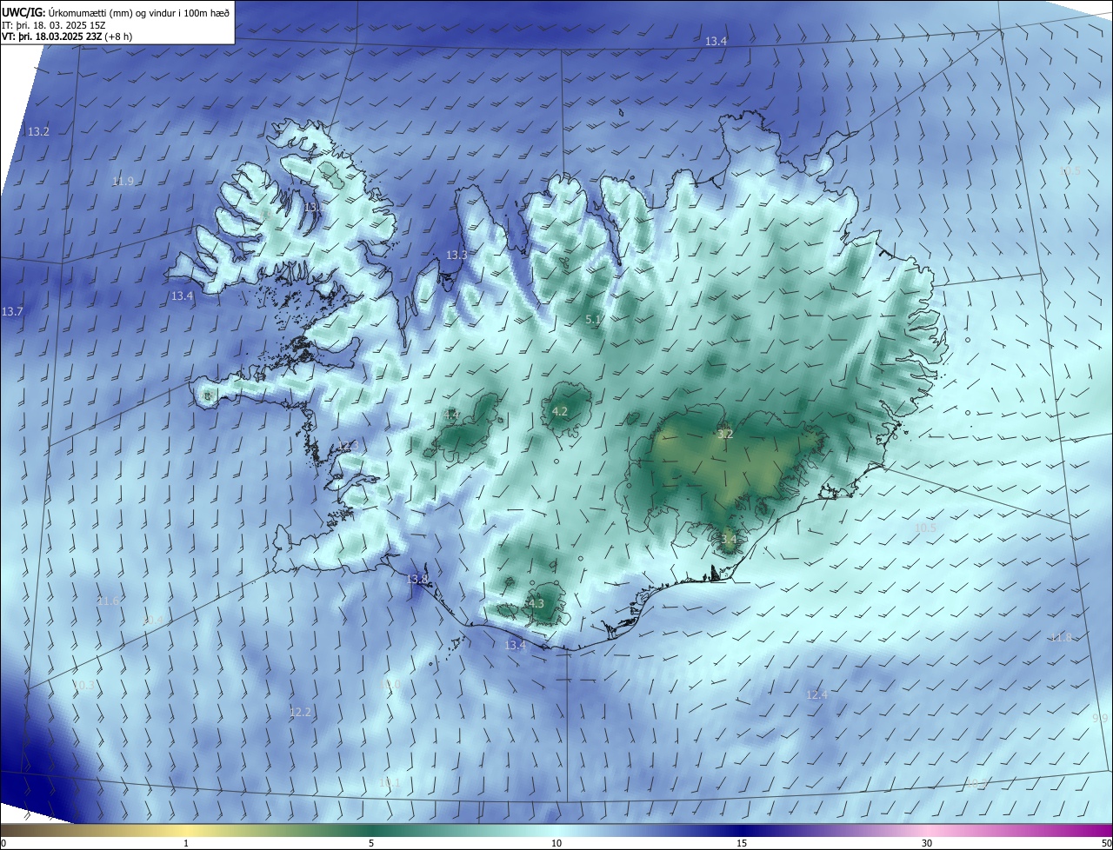Image resolution: width=1113 pixels, height=850 pixels.
Task: Click the 4.3 value label
Action: 536,603
